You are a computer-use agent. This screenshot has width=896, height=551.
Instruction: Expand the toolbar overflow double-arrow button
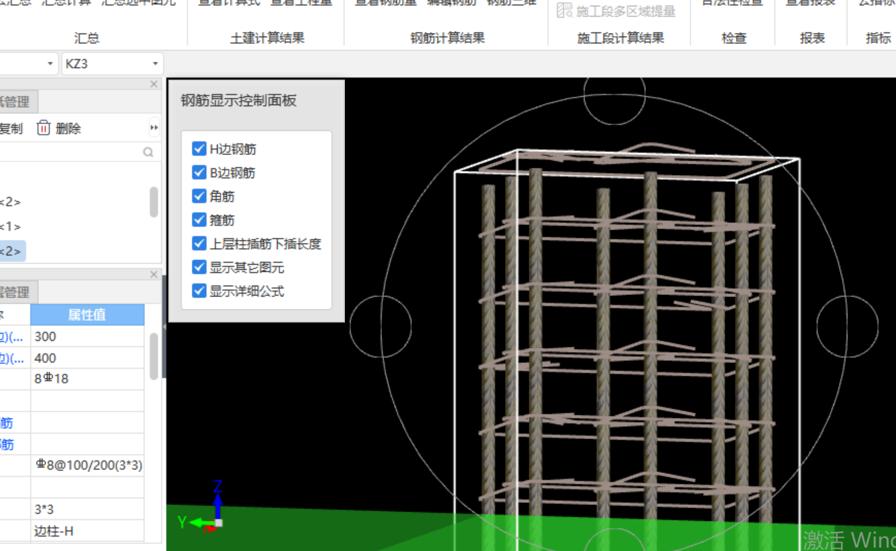pos(154,128)
